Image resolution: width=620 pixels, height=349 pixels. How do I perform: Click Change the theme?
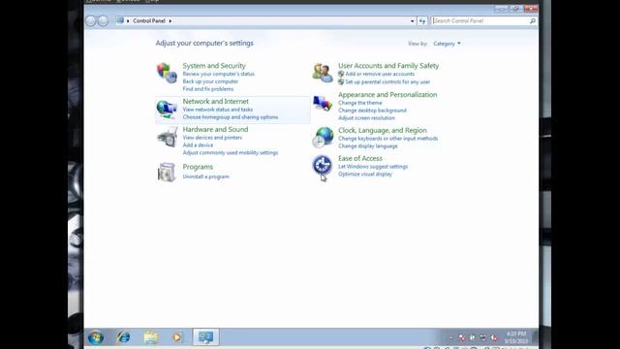pos(359,103)
